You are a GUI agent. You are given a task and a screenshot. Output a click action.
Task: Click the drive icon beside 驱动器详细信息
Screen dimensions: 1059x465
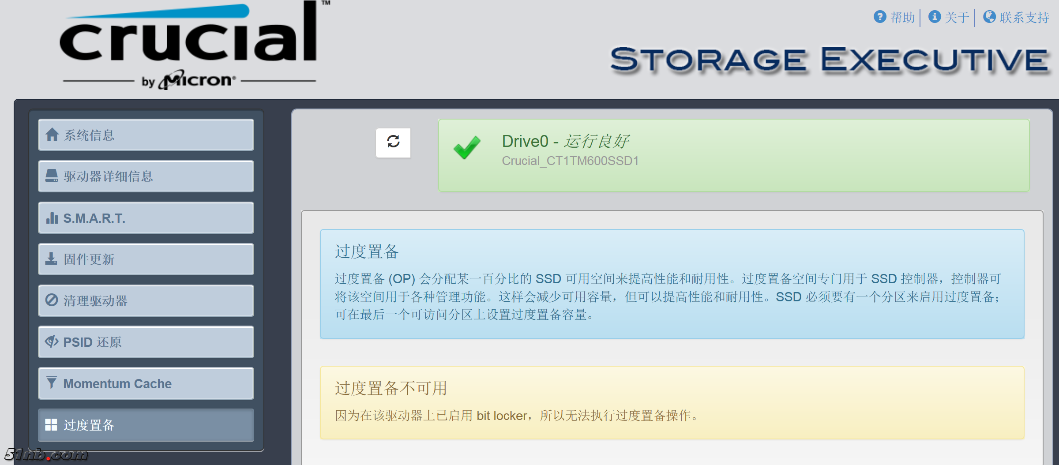click(x=52, y=176)
